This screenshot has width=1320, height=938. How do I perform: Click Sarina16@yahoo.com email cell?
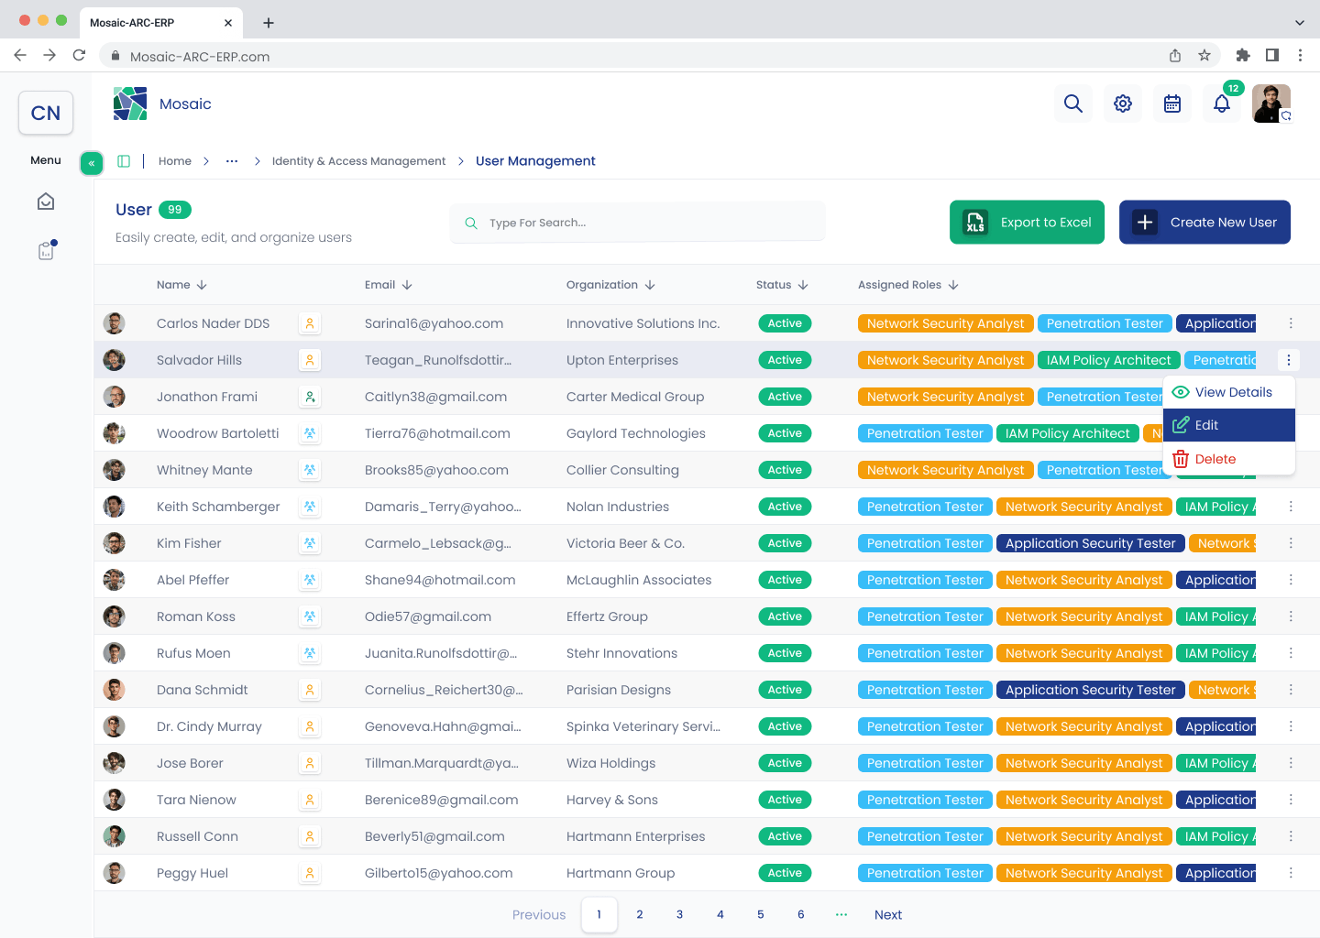coord(434,323)
